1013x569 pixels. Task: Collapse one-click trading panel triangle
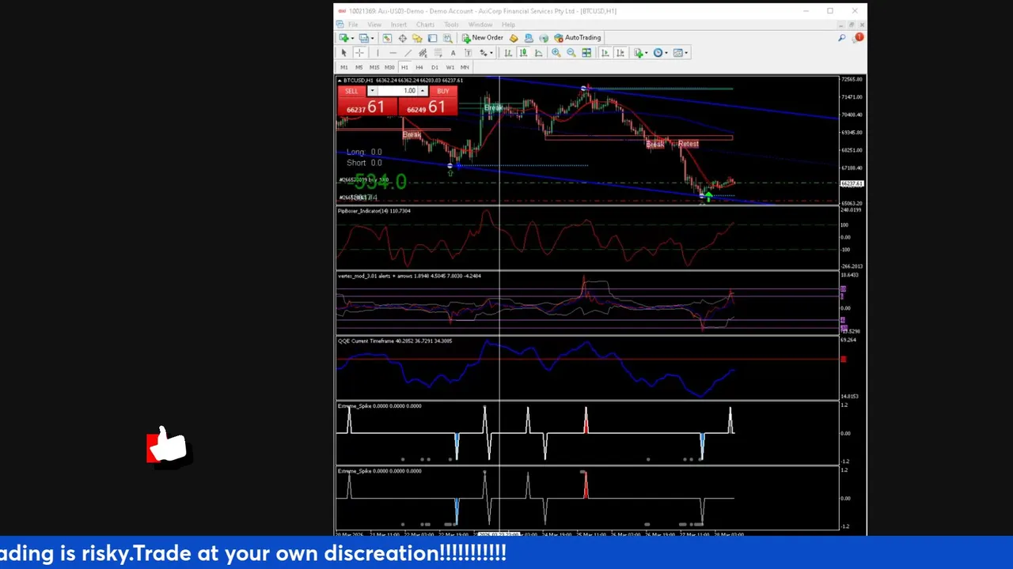coord(340,81)
